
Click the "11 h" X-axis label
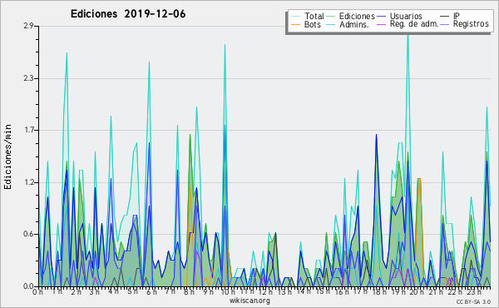(247, 291)
